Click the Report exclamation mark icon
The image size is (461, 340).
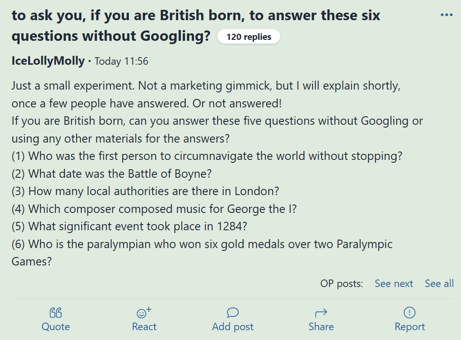[x=410, y=313]
